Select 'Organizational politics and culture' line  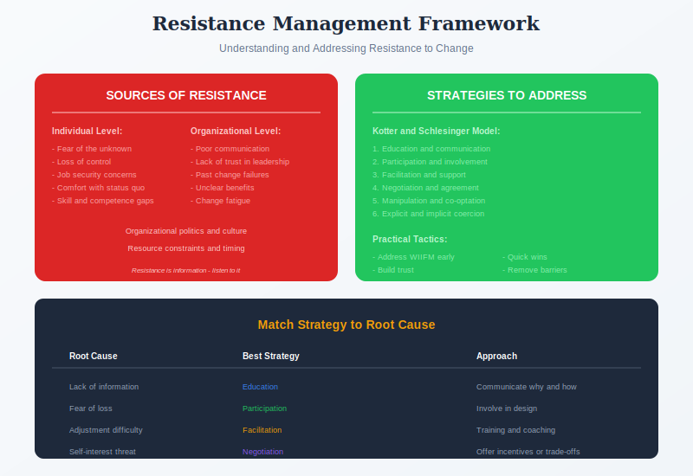(186, 231)
